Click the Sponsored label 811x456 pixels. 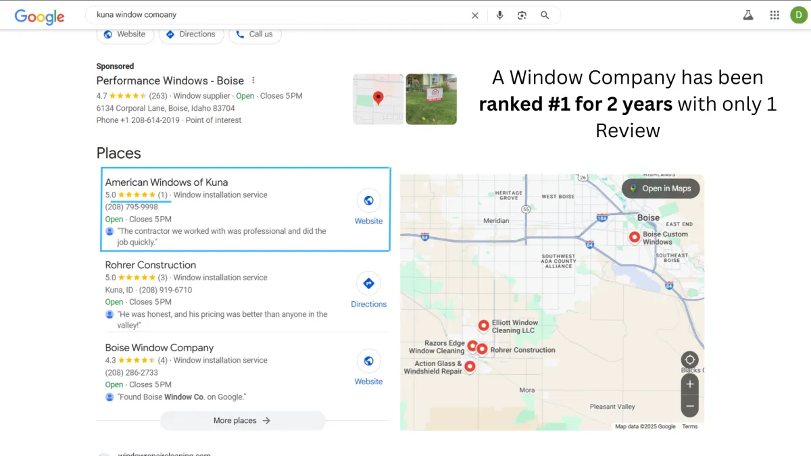click(116, 66)
